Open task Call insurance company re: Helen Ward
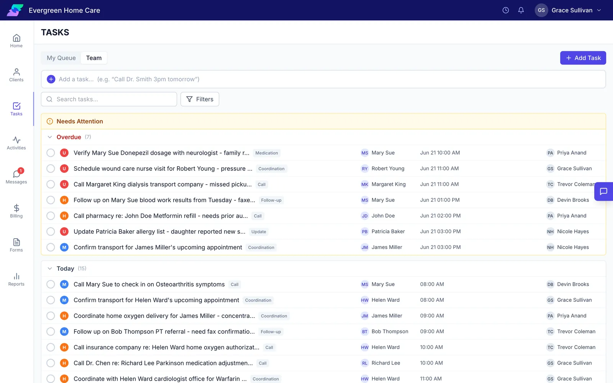613x383 pixels. [166, 347]
